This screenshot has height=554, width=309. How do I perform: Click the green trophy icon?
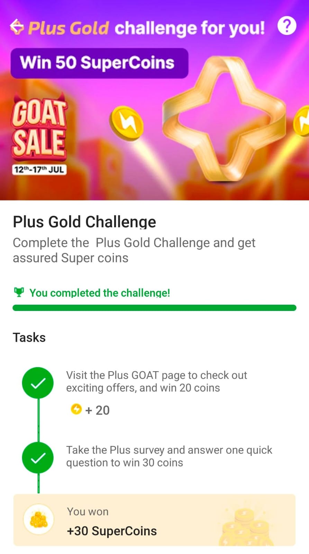[x=19, y=293]
